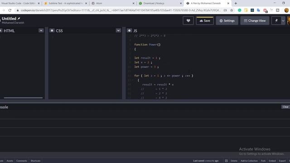Open CSS settings gear icon
Image resolution: width=290 pixels, height=163 pixels.
[52, 30]
